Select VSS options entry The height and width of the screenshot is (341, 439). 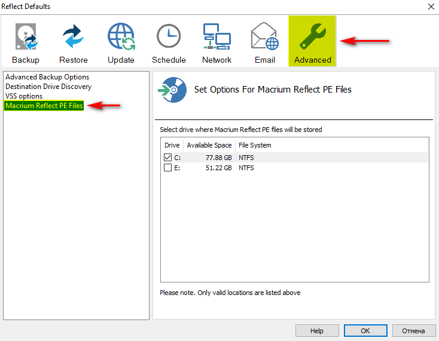[x=24, y=96]
